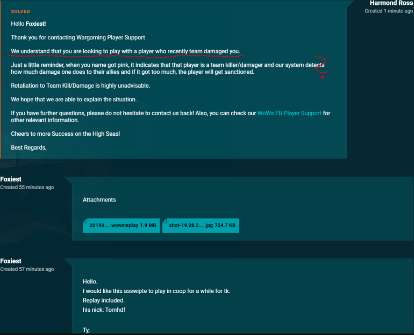
Task: Open the shot-19.08.2 .jpg attachment
Action: (x=201, y=226)
